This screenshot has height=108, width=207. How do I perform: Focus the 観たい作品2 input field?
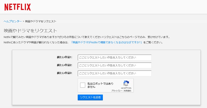(115, 66)
